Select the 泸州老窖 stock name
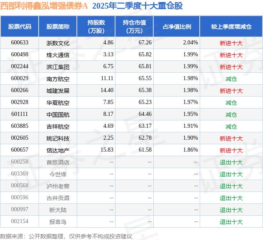The width and height of the screenshot is (263, 240). (58, 186)
